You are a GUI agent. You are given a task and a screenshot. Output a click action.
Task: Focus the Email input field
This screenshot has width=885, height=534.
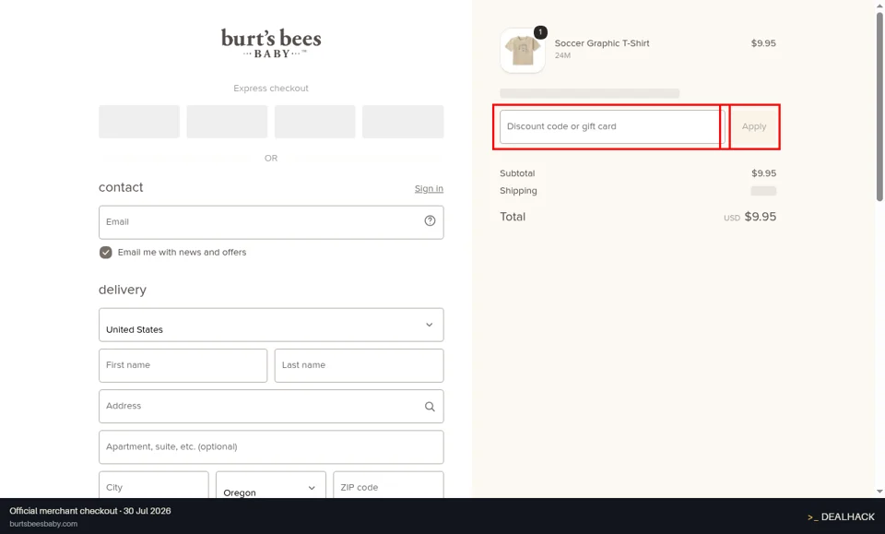point(271,222)
